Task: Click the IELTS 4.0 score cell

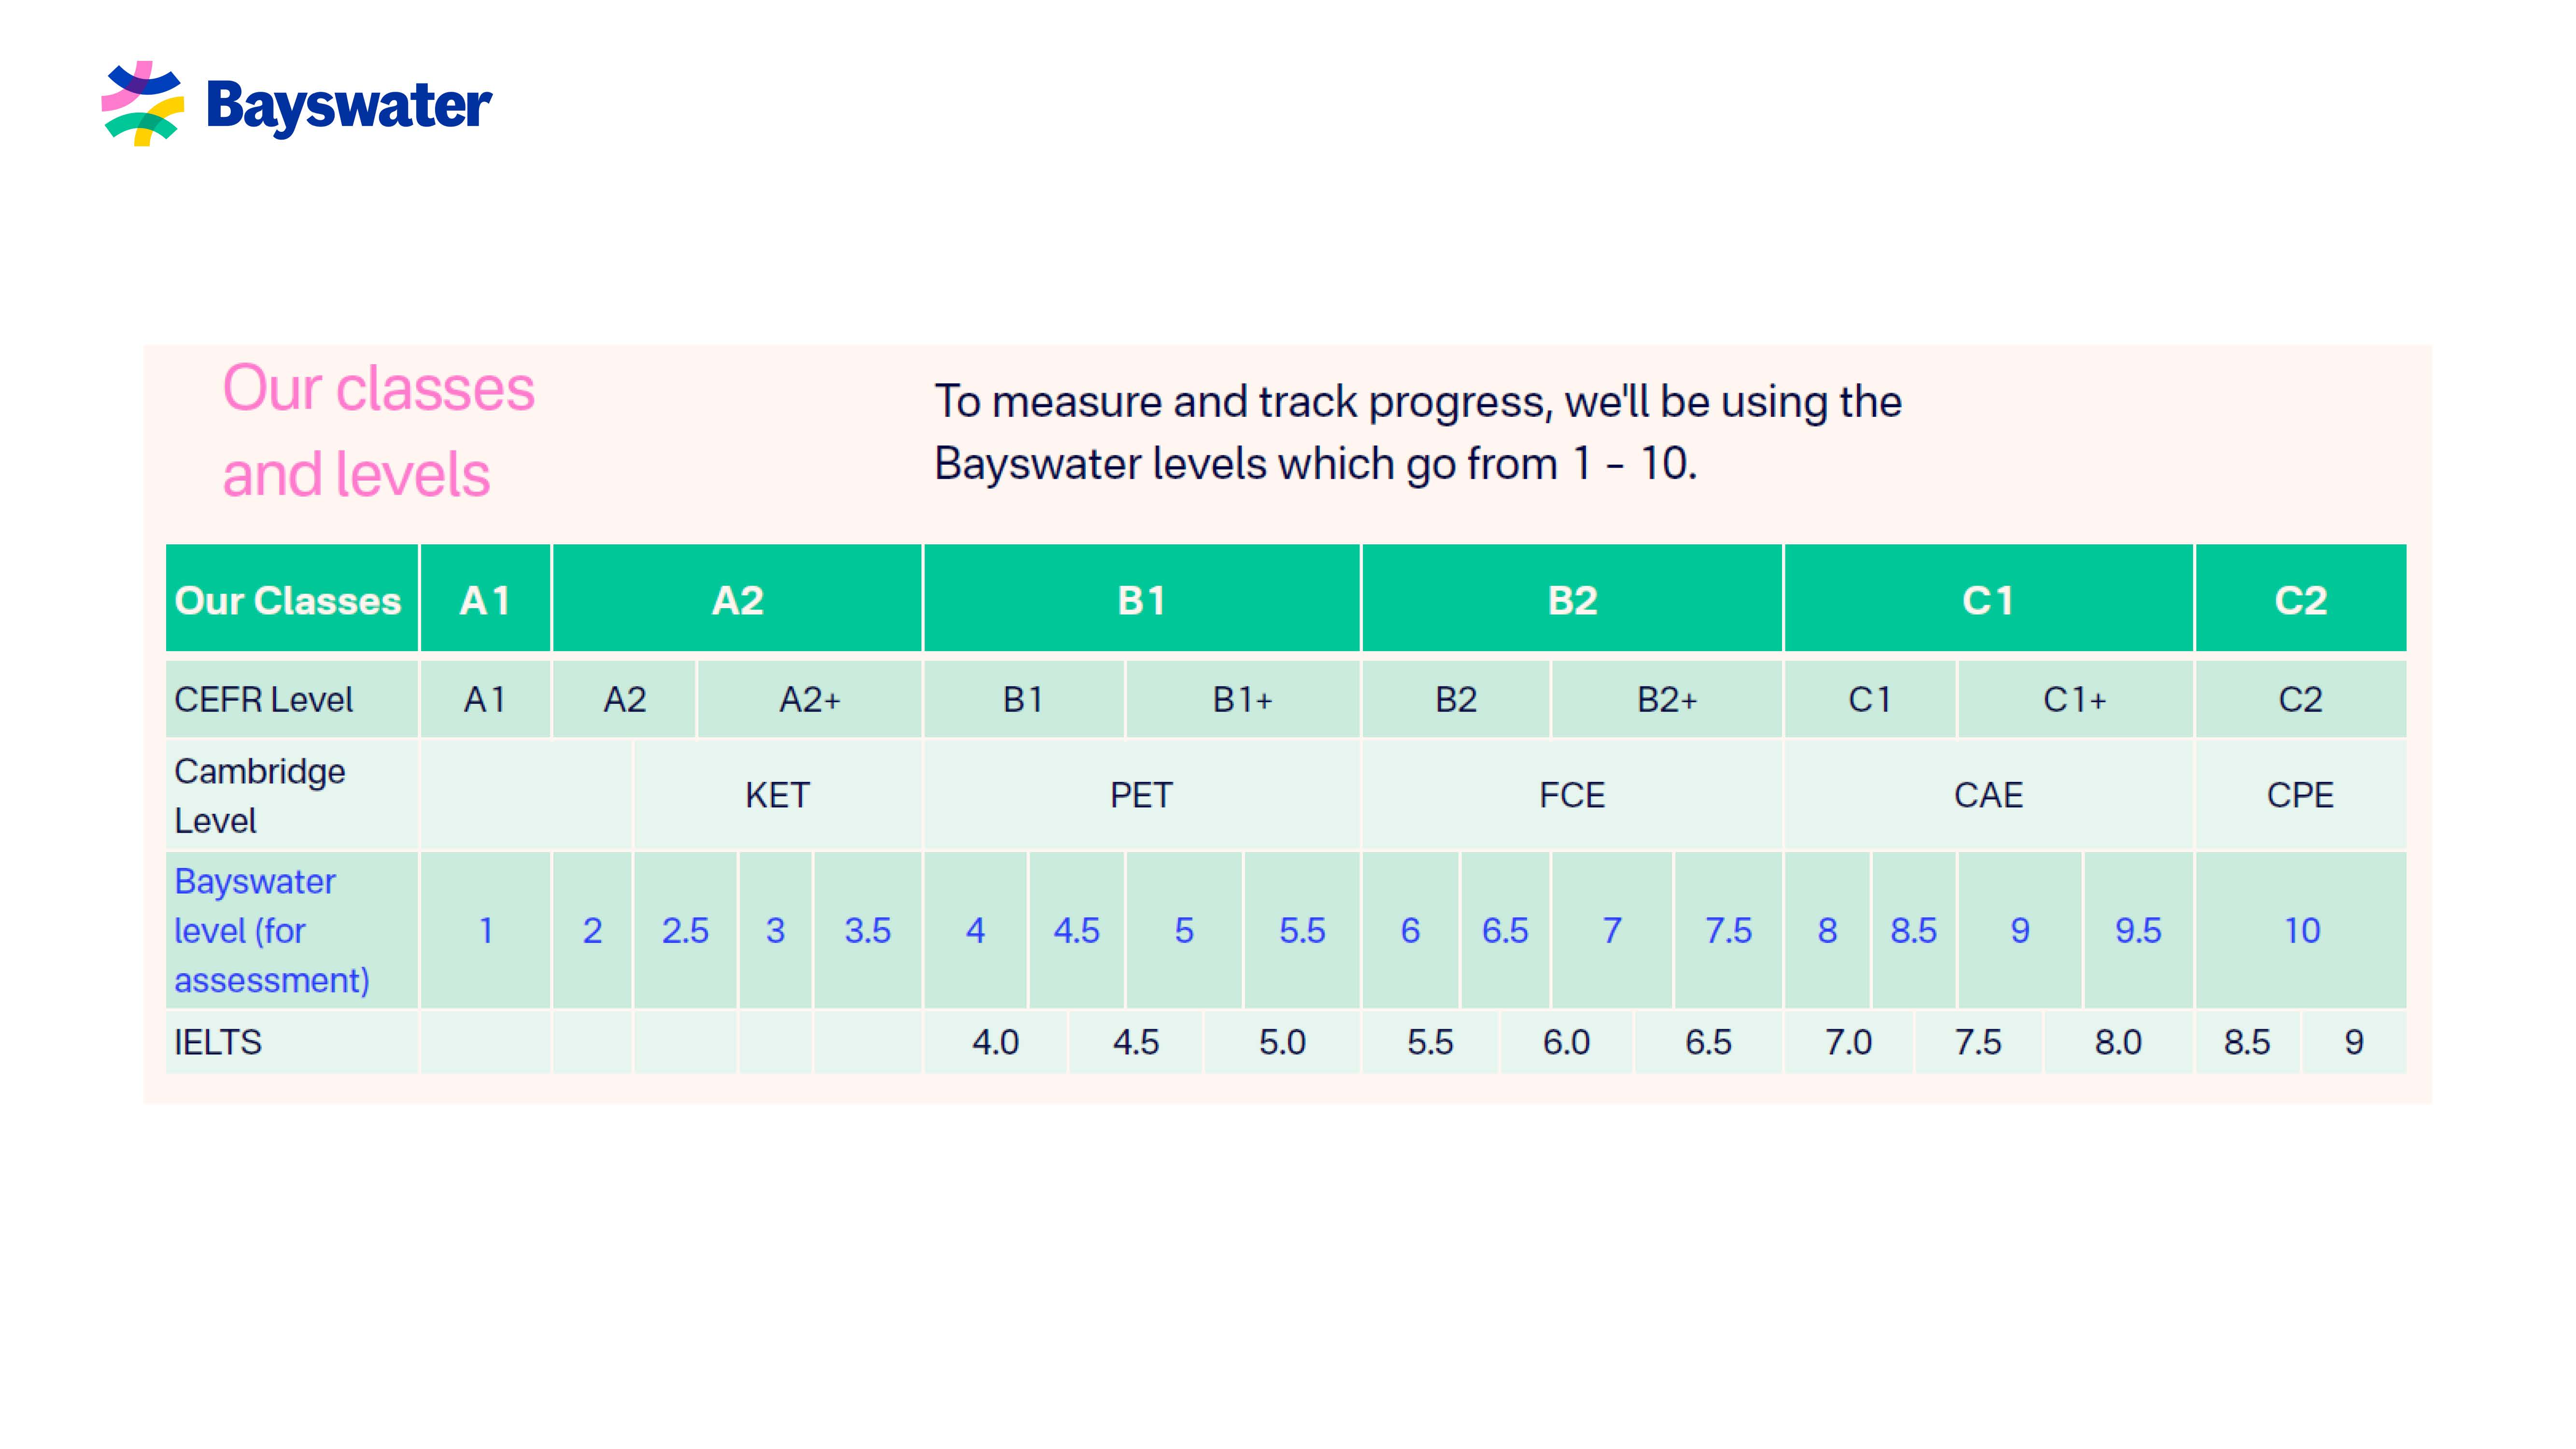Action: point(996,1042)
